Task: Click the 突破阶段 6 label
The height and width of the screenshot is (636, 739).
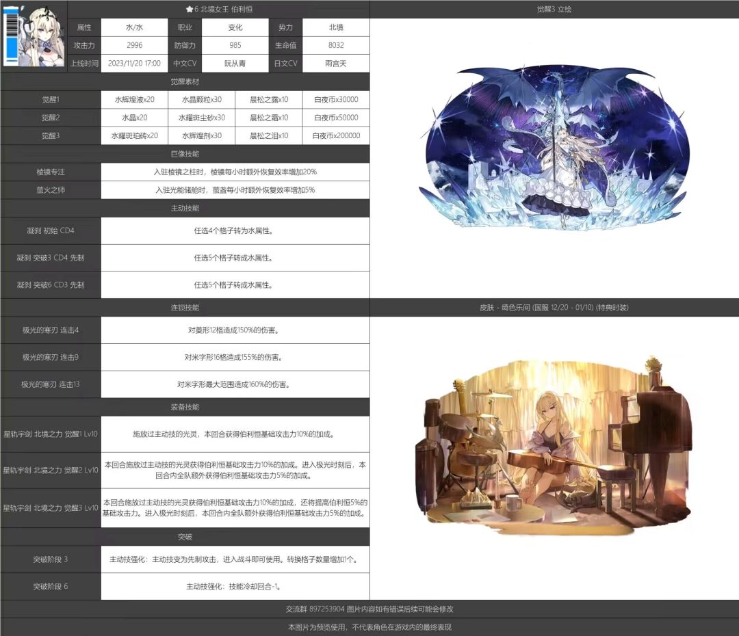Action: pos(51,586)
